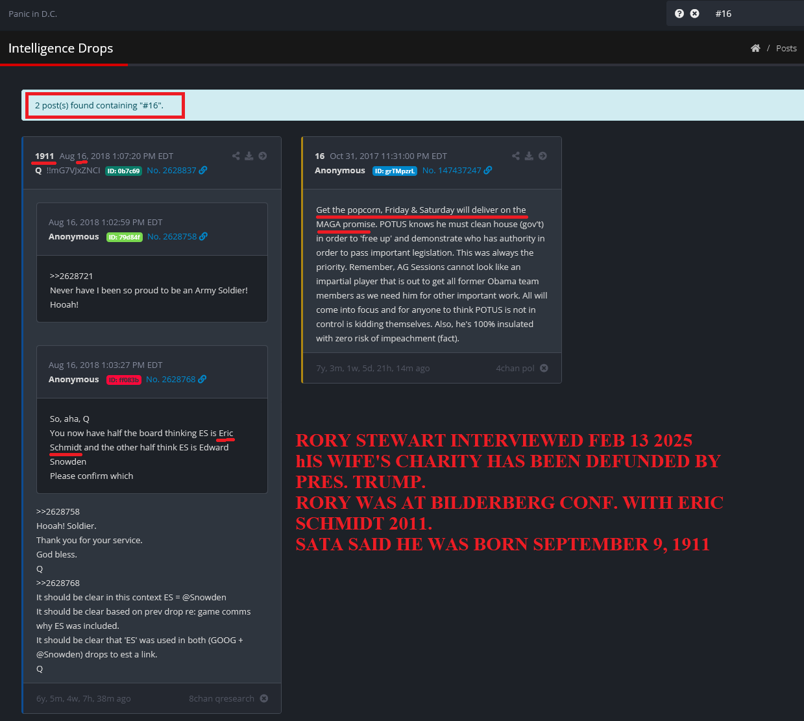Select the blue ID: grTMpzrL badge

tap(395, 171)
